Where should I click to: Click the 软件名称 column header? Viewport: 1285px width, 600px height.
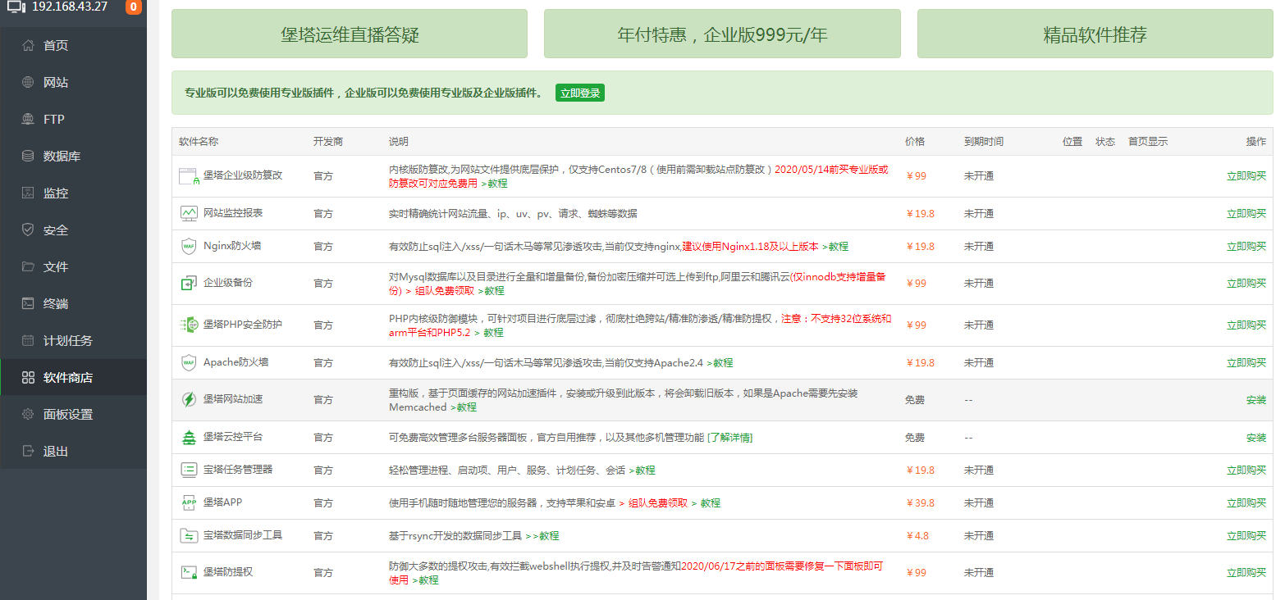pos(199,141)
